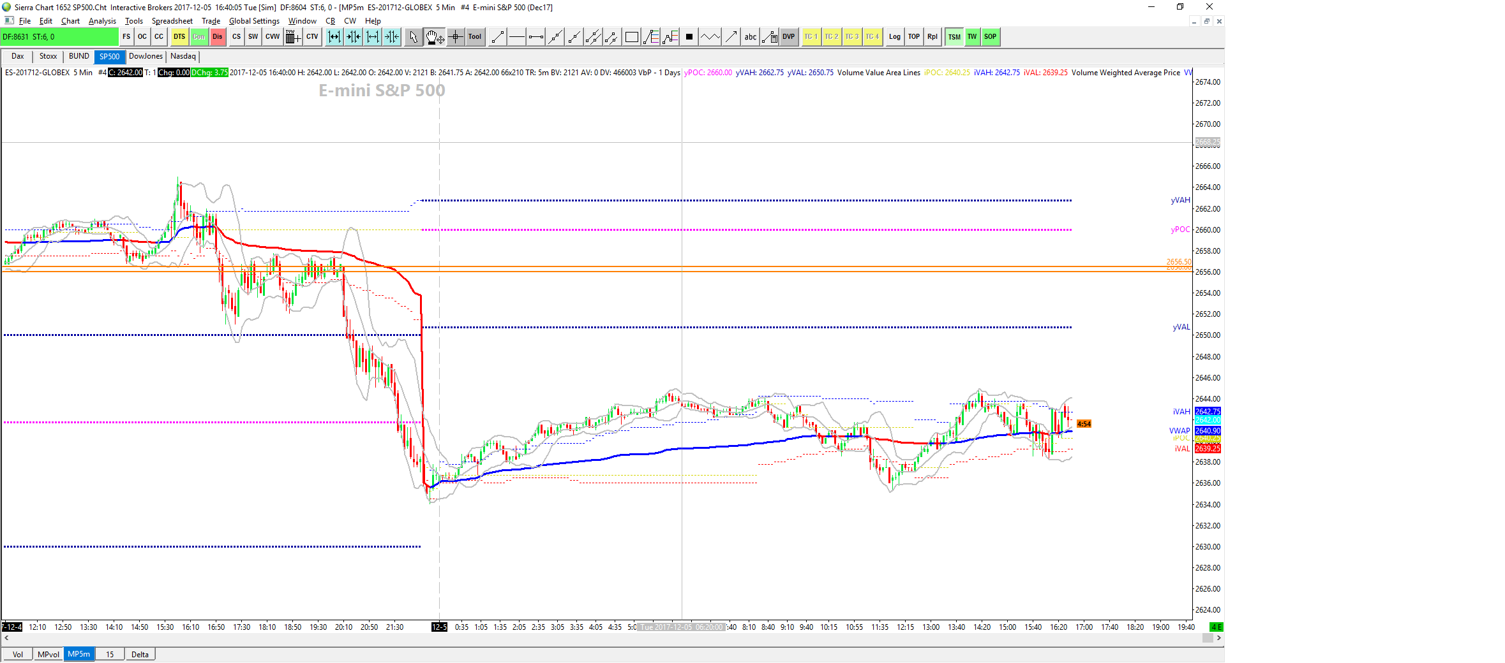Click the Rpl replay button
Screen dimensions: 1505x663
(932, 37)
